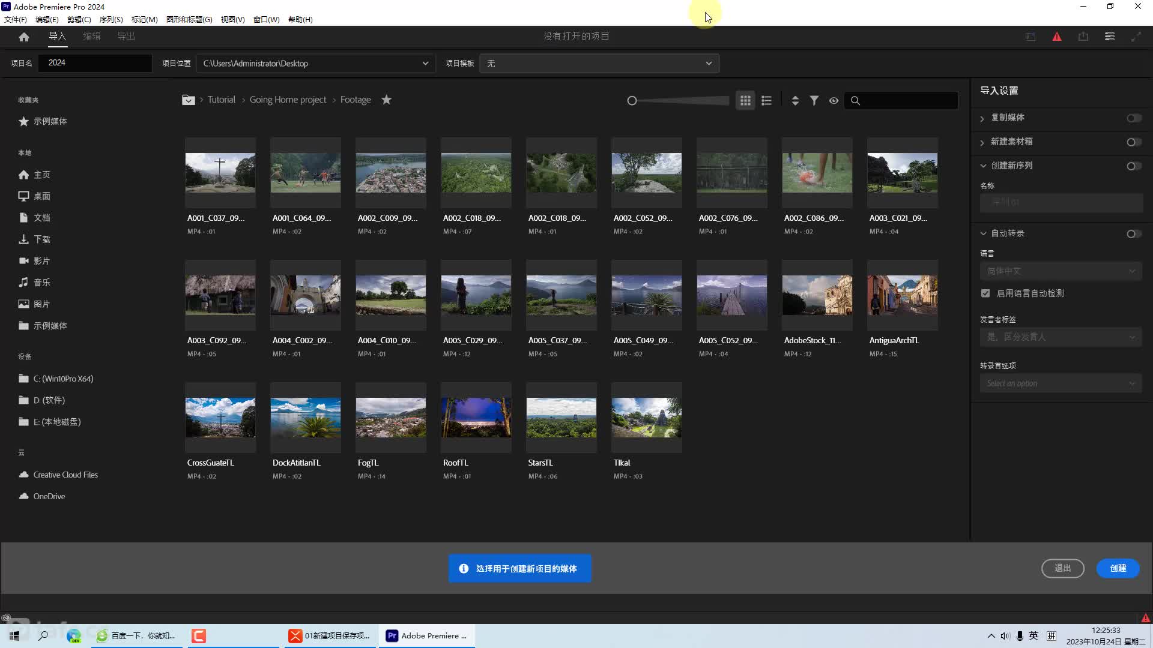The width and height of the screenshot is (1153, 648).
Task: Click the taskbar volume speaker icon
Action: coord(1005,636)
